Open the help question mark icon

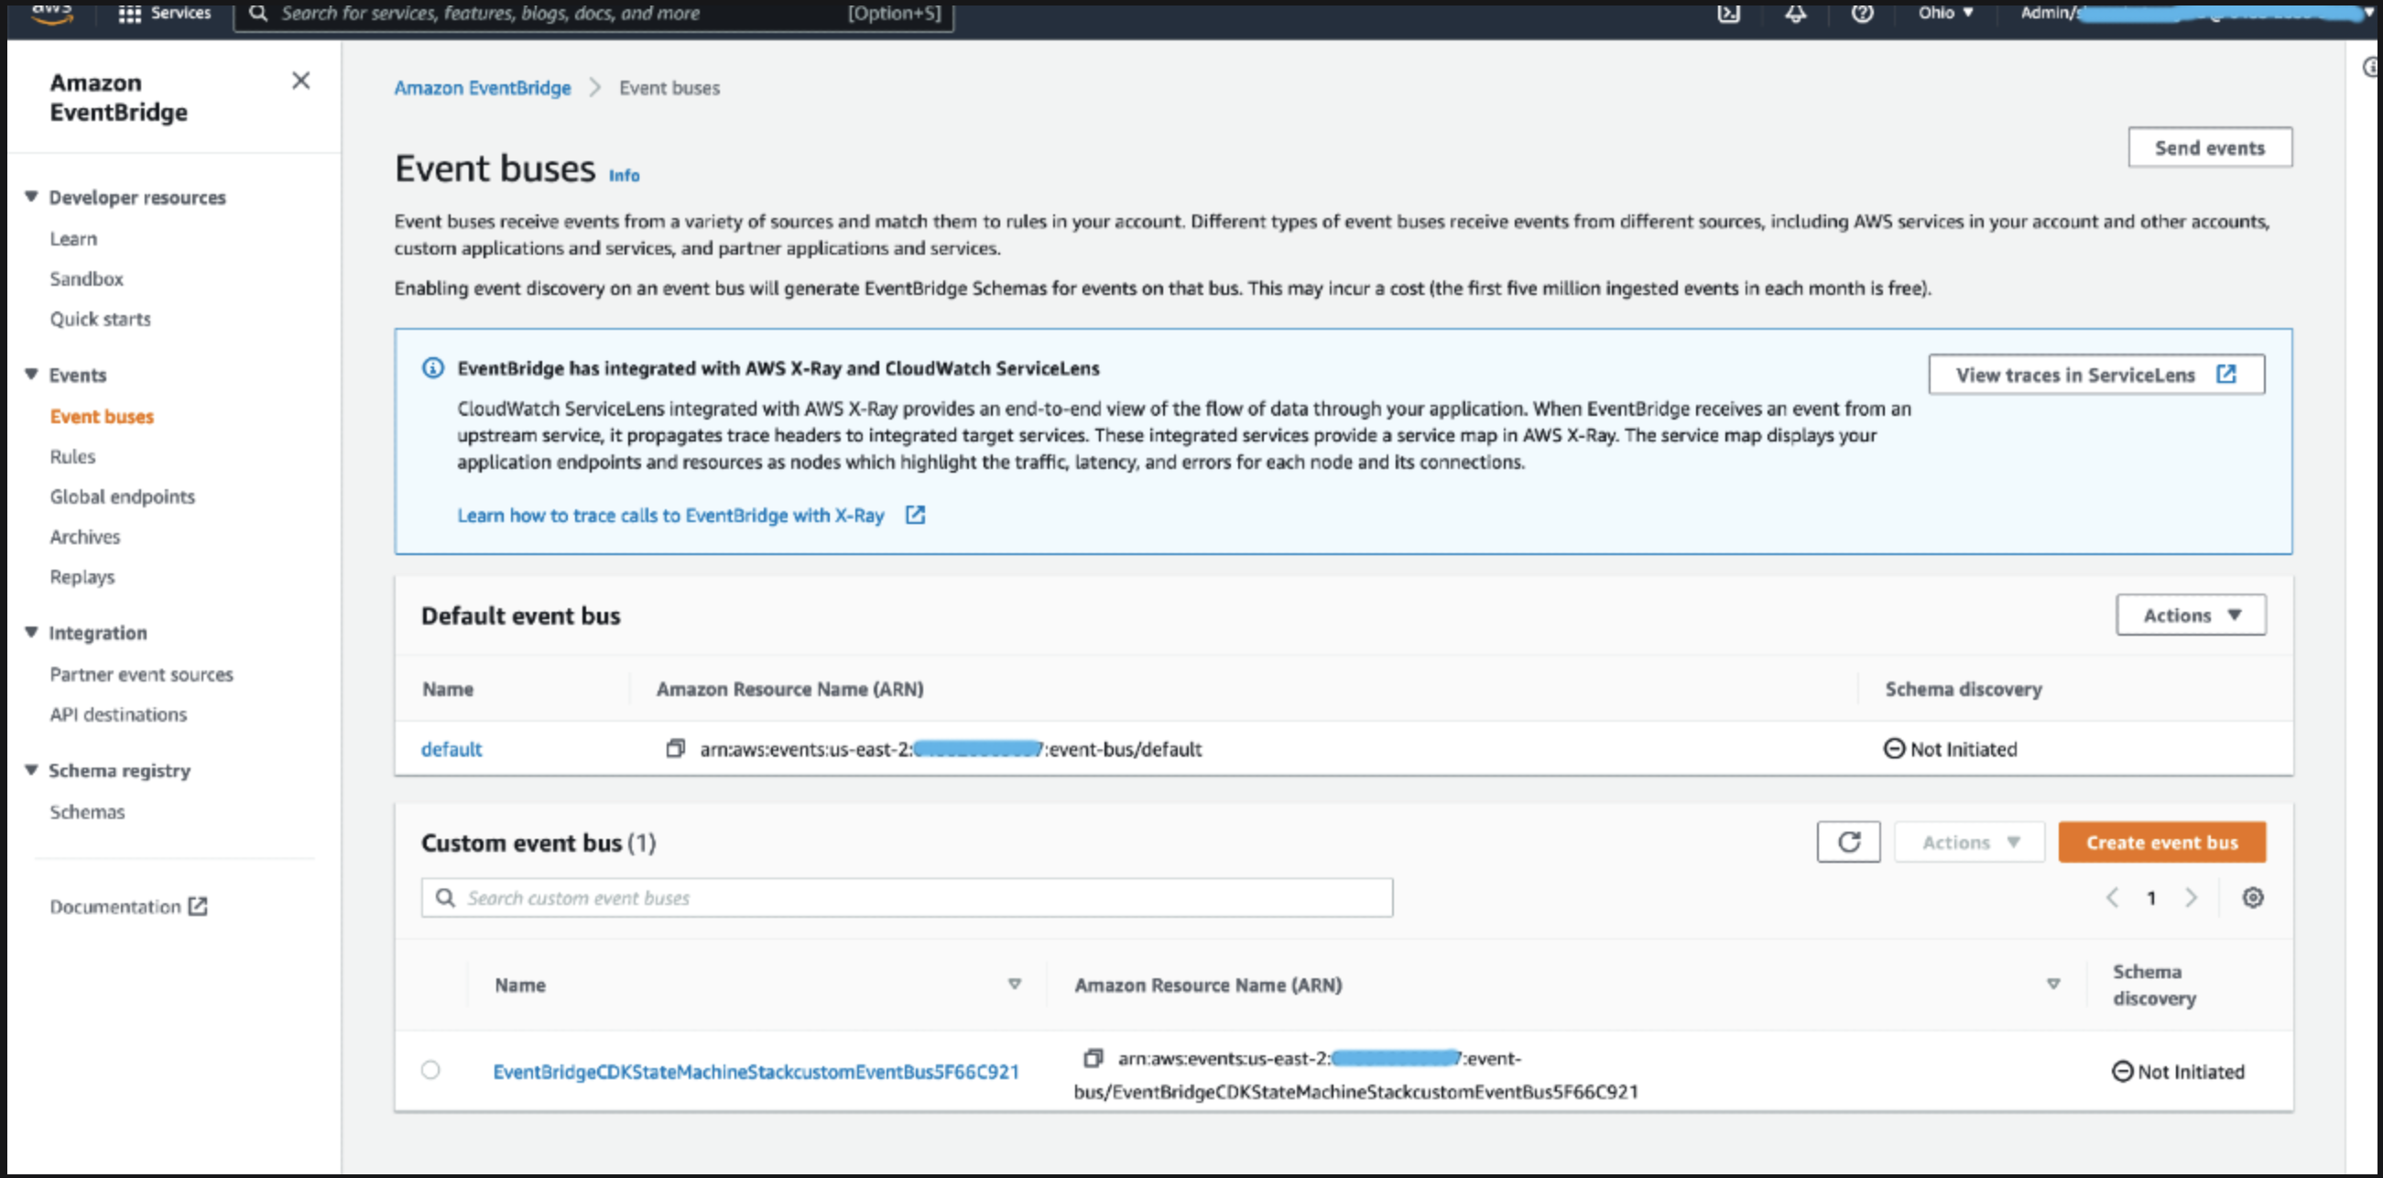click(x=1862, y=13)
